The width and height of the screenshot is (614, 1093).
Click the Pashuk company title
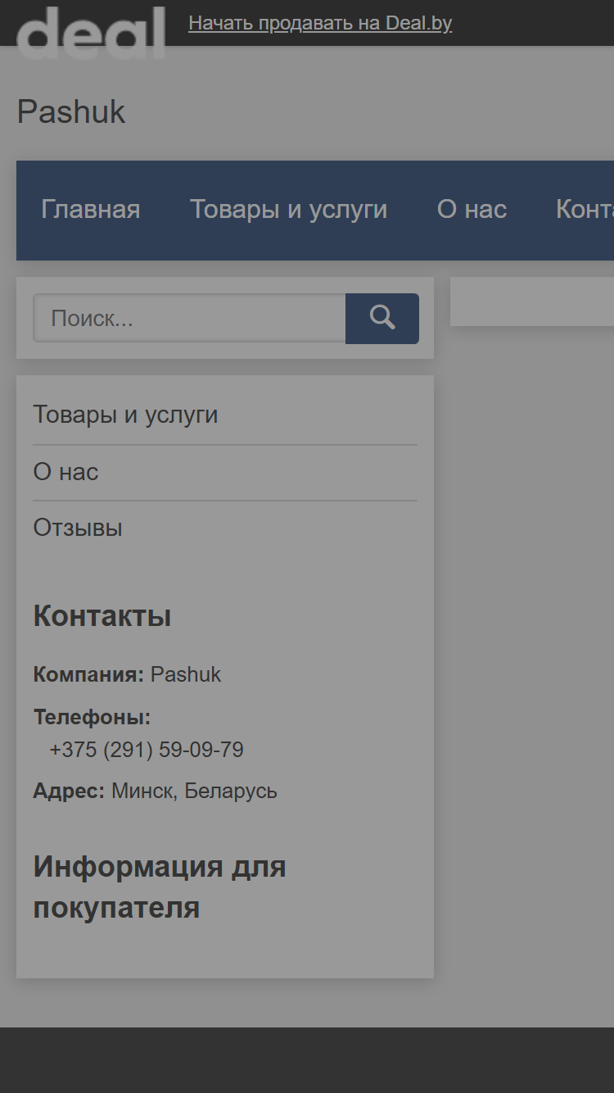(71, 112)
